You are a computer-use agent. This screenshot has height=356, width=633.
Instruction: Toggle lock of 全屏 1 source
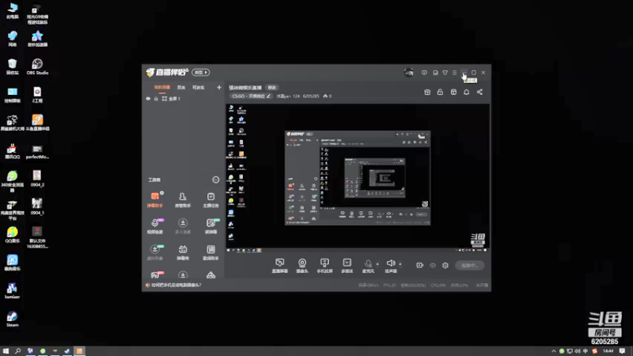coord(156,98)
